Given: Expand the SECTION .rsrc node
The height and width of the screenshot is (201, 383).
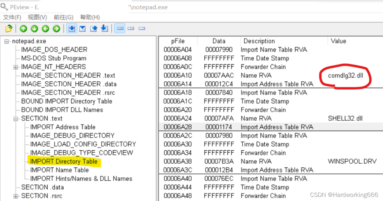Looking at the screenshot, I should 16,196.
